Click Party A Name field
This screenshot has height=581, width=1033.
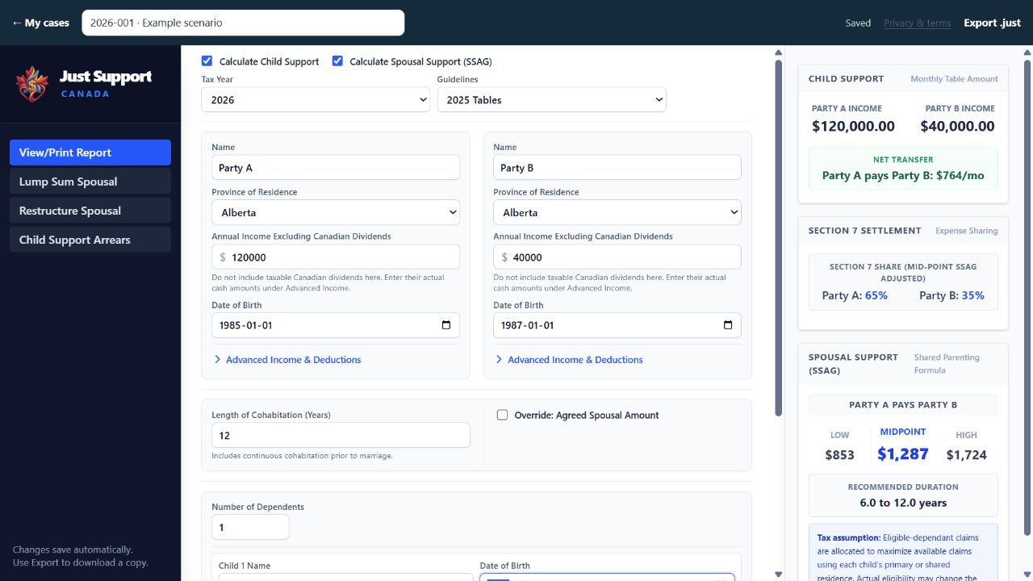[x=336, y=168]
